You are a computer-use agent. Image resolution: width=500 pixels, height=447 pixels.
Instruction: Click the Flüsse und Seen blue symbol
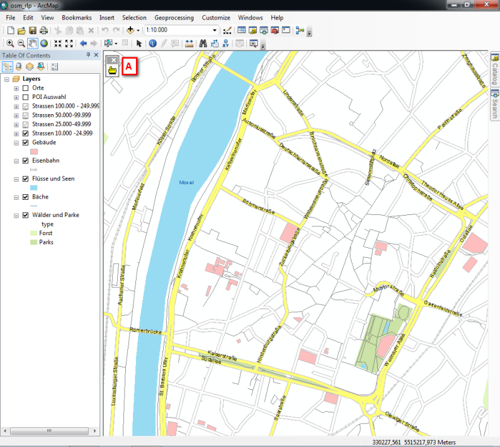point(35,188)
